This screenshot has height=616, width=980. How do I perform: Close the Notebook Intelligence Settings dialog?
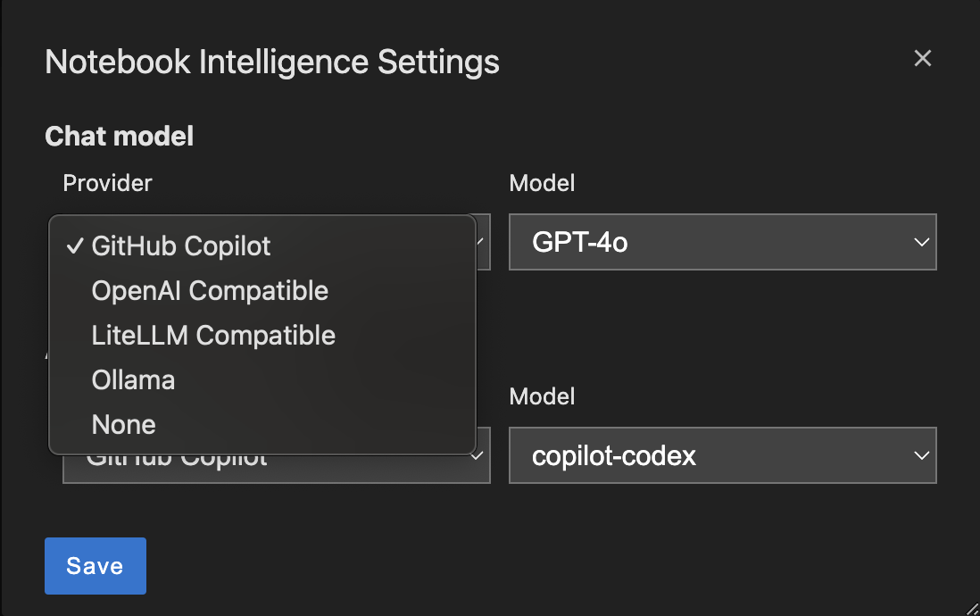(923, 59)
